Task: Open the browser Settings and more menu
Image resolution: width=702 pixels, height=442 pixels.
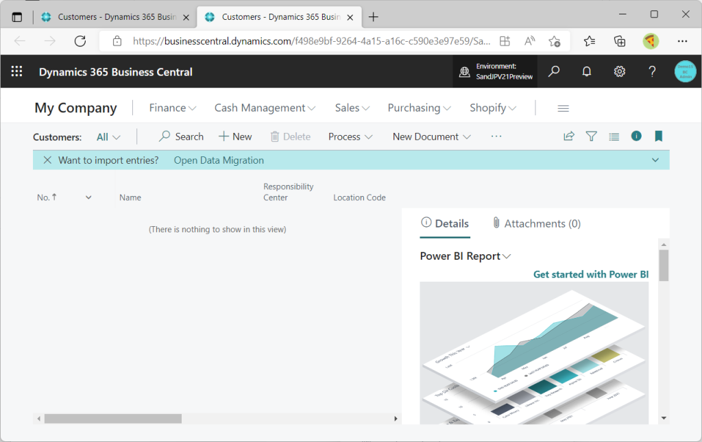Action: 682,41
